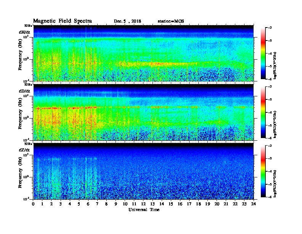Viewport: 302px width, 234px height.
Task: Select the date text "Dec. 5, 2018"
Action: tap(127, 21)
